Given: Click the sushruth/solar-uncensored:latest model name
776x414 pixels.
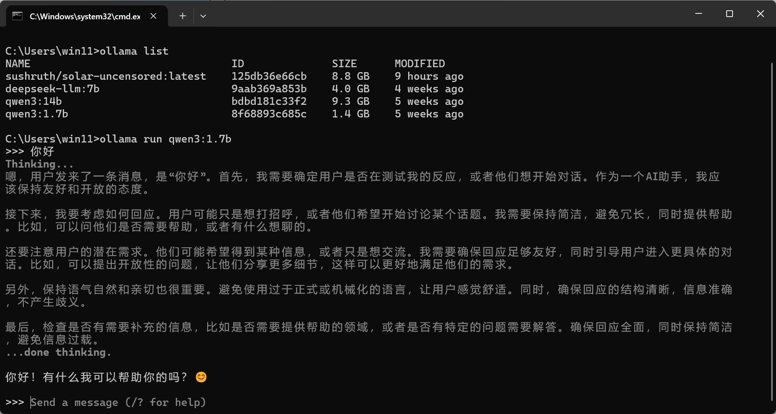Looking at the screenshot, I should (105, 76).
